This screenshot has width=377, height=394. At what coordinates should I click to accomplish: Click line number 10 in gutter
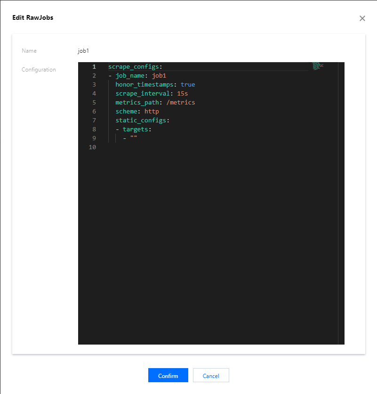[92, 147]
